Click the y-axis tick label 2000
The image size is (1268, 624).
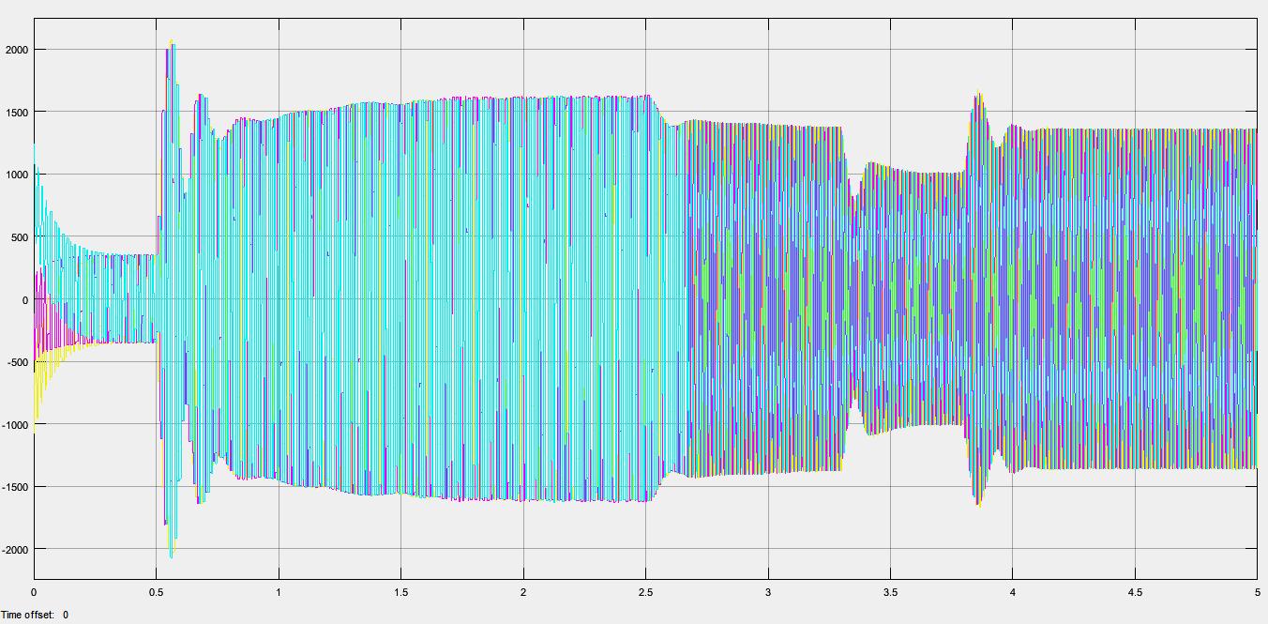click(16, 50)
